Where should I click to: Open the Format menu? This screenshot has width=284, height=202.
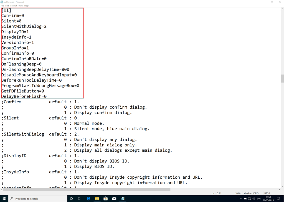13,6
